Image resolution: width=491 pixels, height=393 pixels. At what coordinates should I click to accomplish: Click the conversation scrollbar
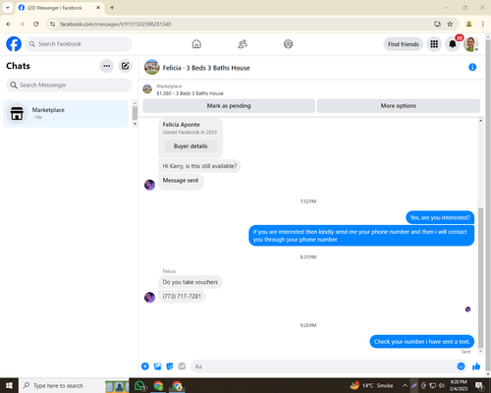pos(480,278)
